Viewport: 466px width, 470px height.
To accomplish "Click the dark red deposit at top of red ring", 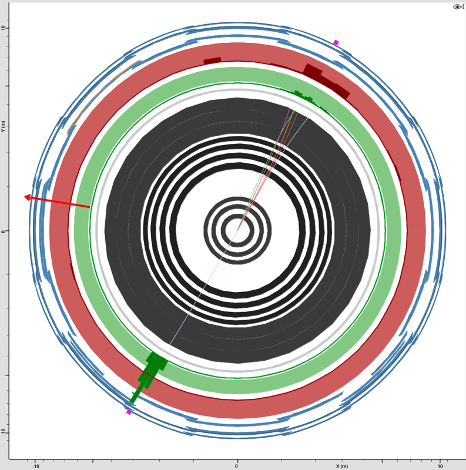I will (x=212, y=61).
